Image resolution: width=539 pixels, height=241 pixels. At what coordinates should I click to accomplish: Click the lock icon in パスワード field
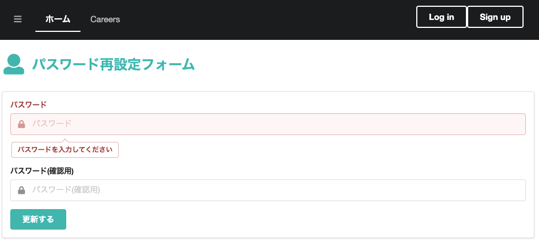pos(21,124)
